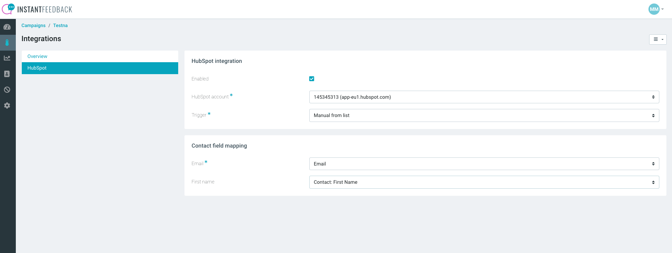Open the settings gear icon in the sidebar

pyautogui.click(x=7, y=105)
